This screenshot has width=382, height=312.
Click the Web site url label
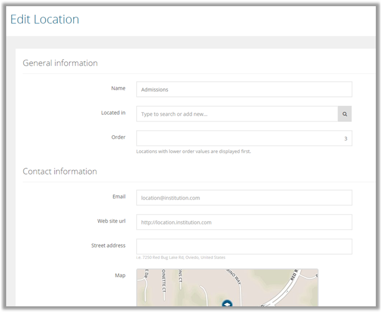[x=111, y=221]
